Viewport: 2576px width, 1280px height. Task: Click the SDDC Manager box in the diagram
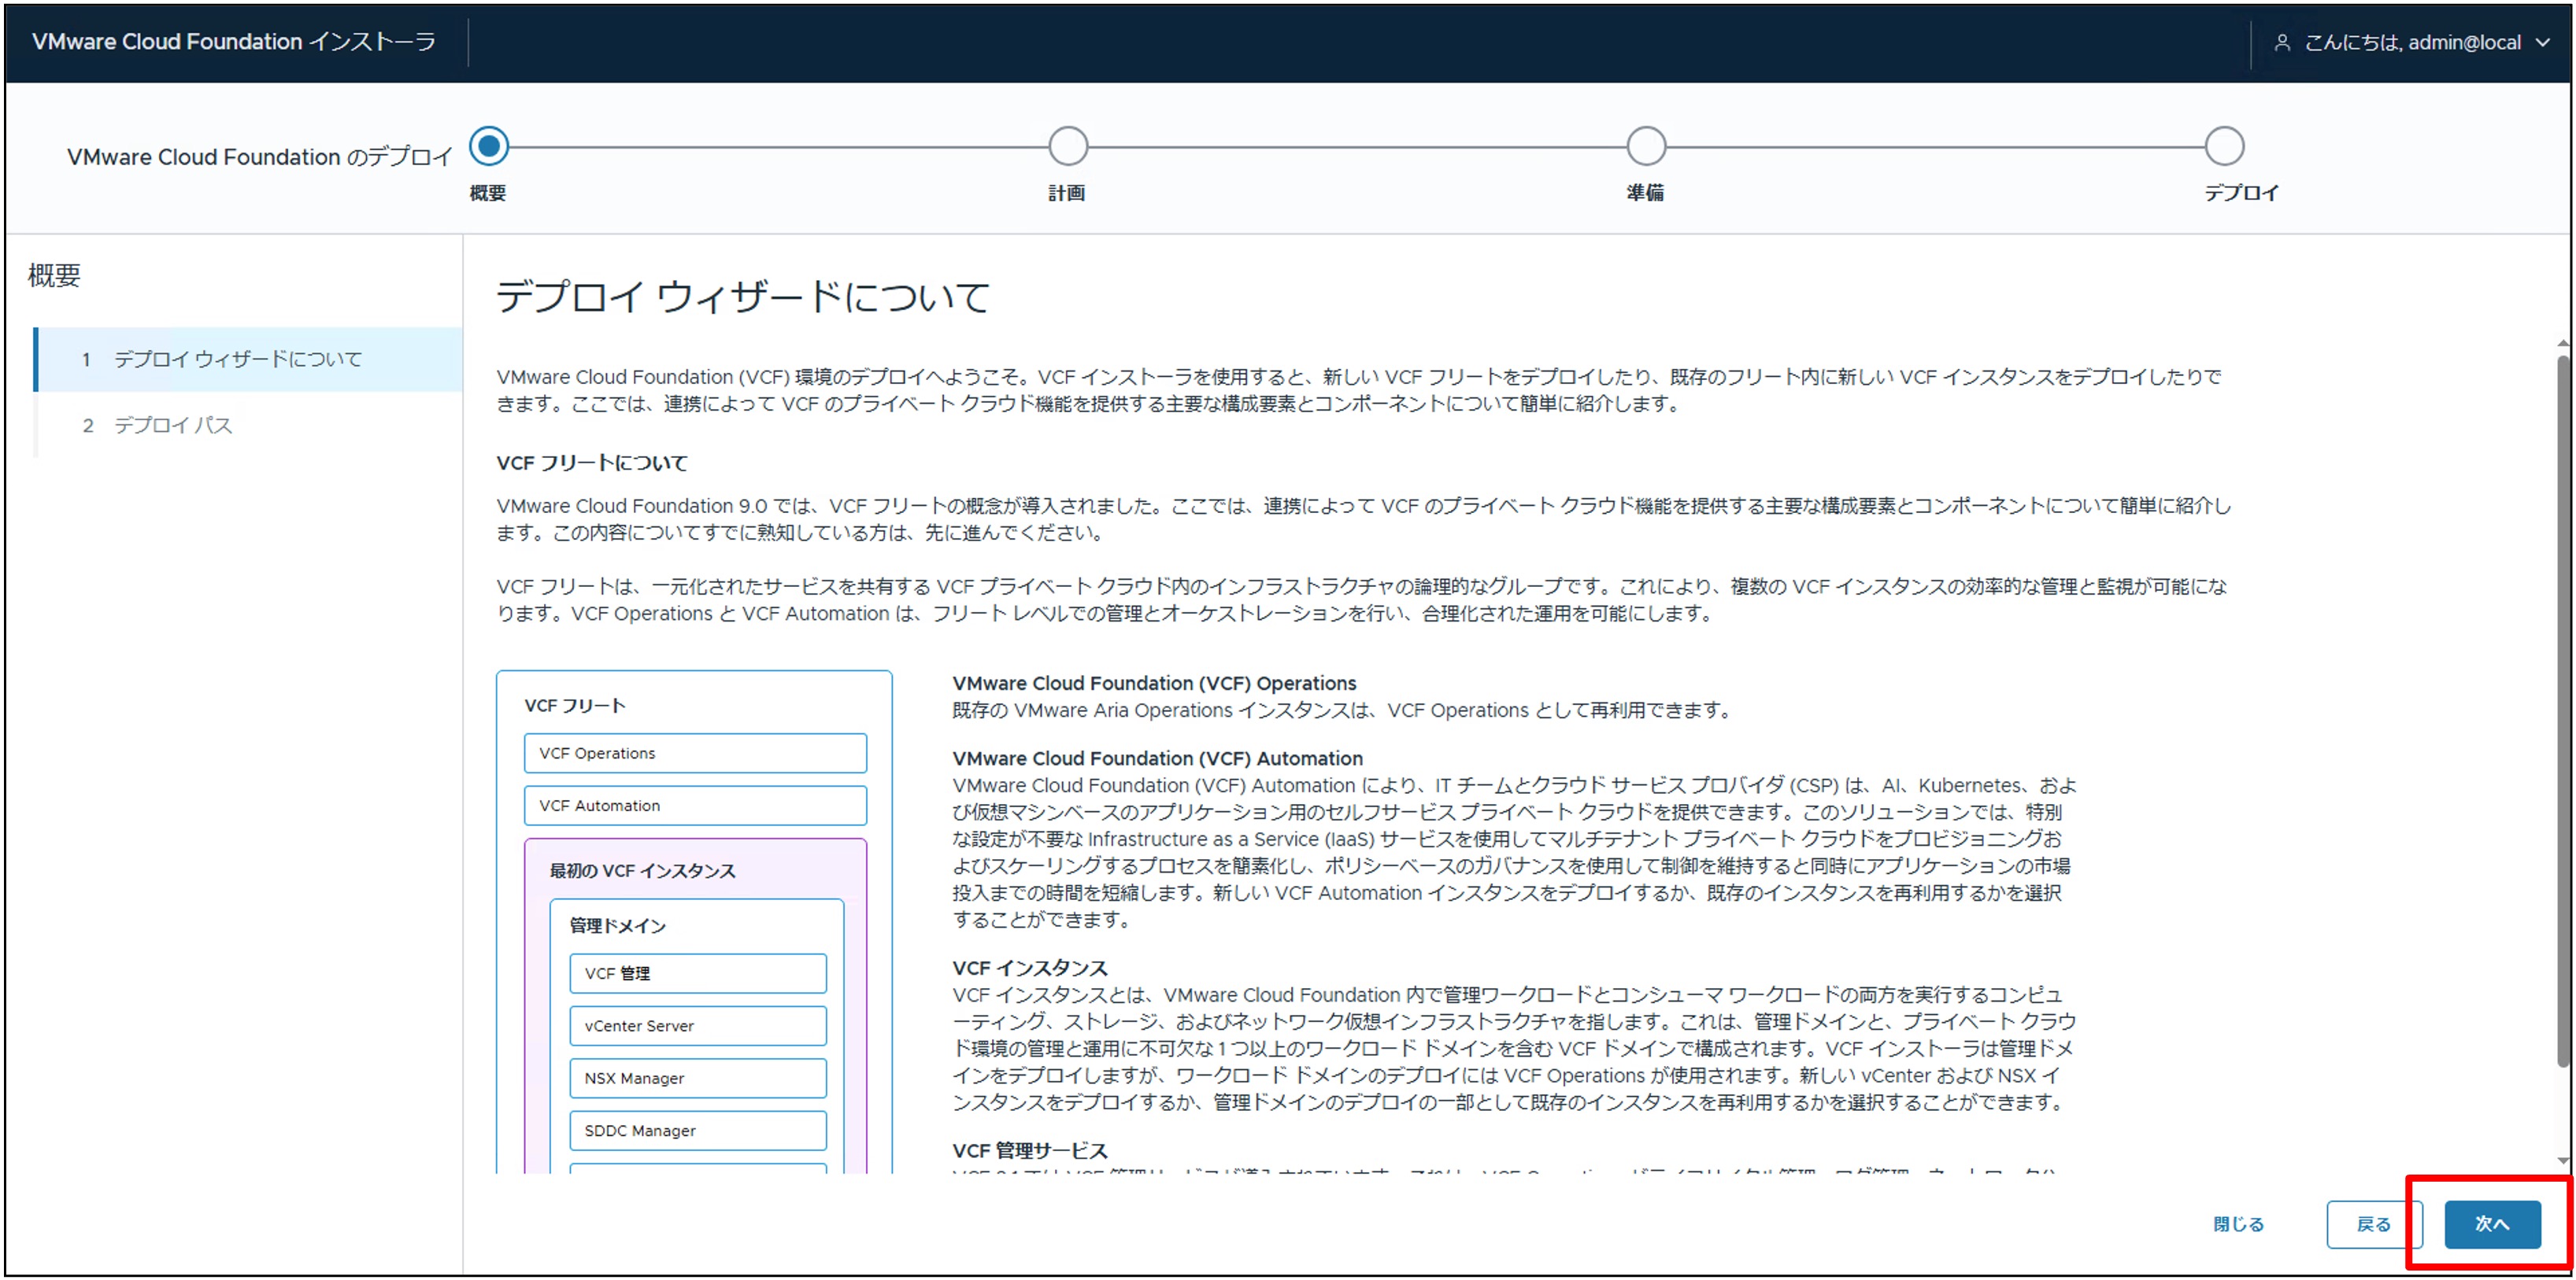[x=698, y=1131]
